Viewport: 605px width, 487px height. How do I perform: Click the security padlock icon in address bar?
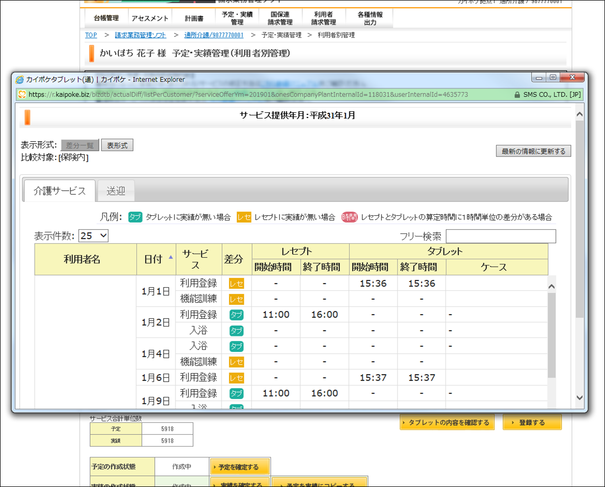[517, 95]
